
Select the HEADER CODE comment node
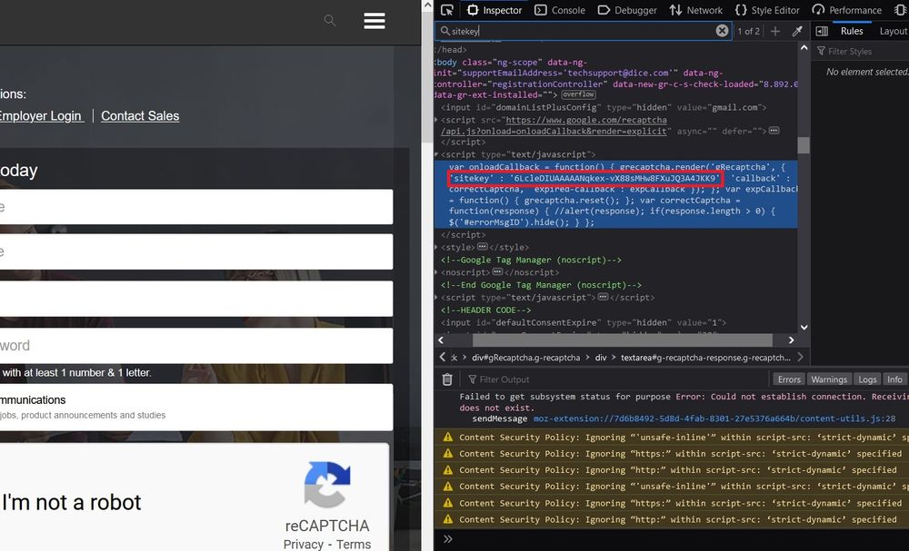[485, 310]
